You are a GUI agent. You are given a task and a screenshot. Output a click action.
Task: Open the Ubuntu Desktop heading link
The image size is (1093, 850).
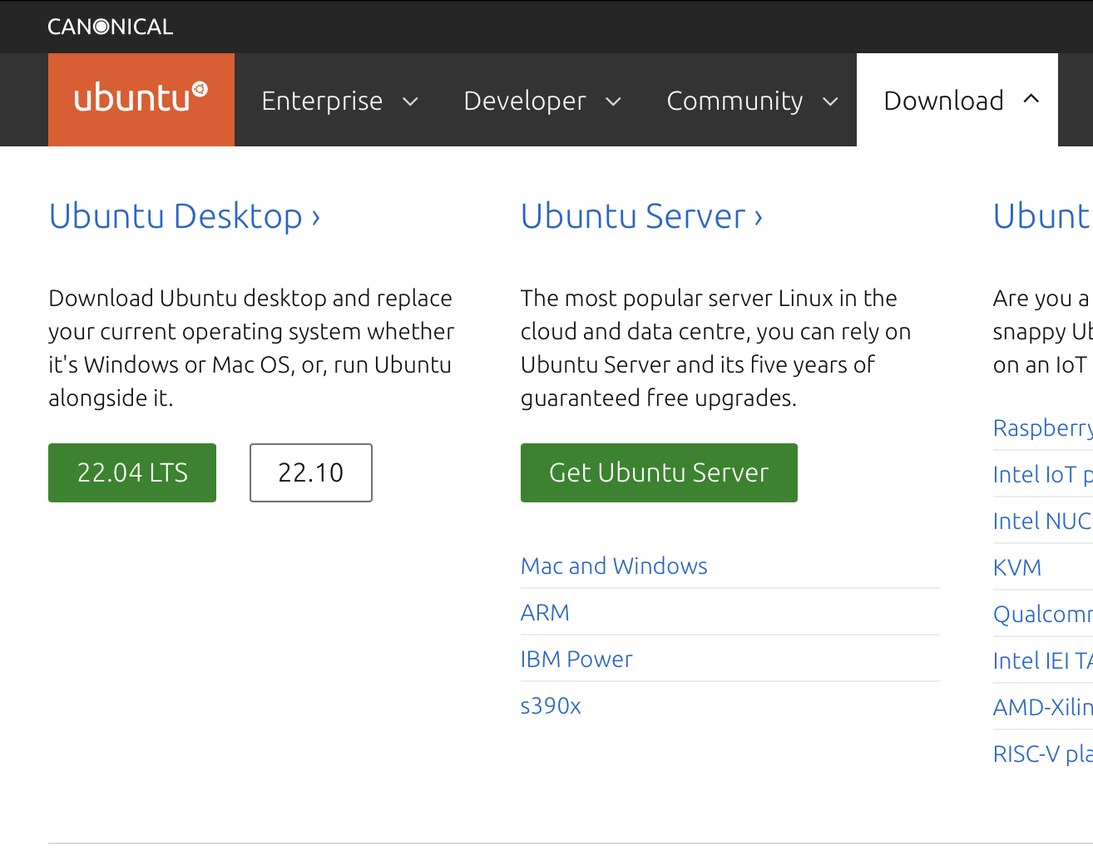click(x=185, y=216)
